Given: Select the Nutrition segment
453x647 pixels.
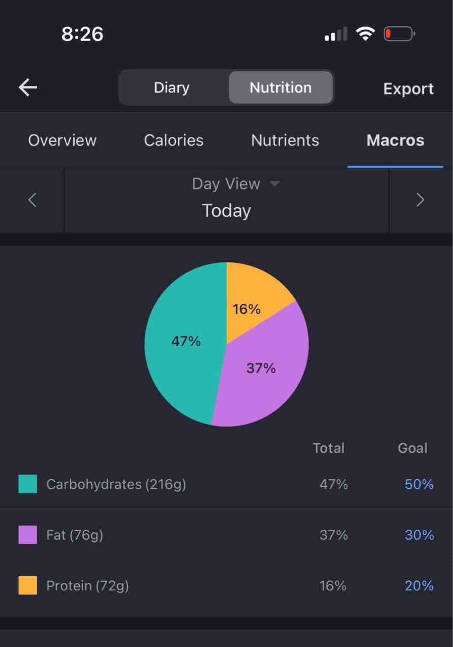Looking at the screenshot, I should (x=280, y=87).
